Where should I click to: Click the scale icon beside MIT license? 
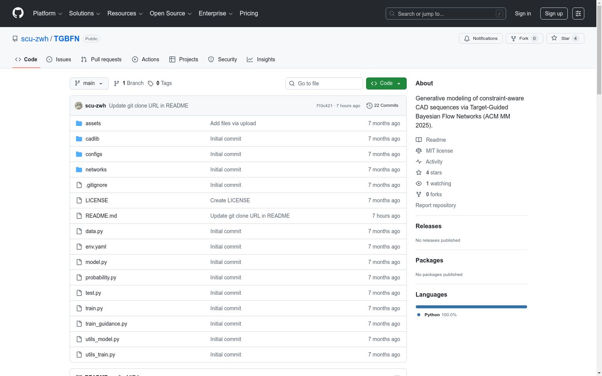pos(419,151)
